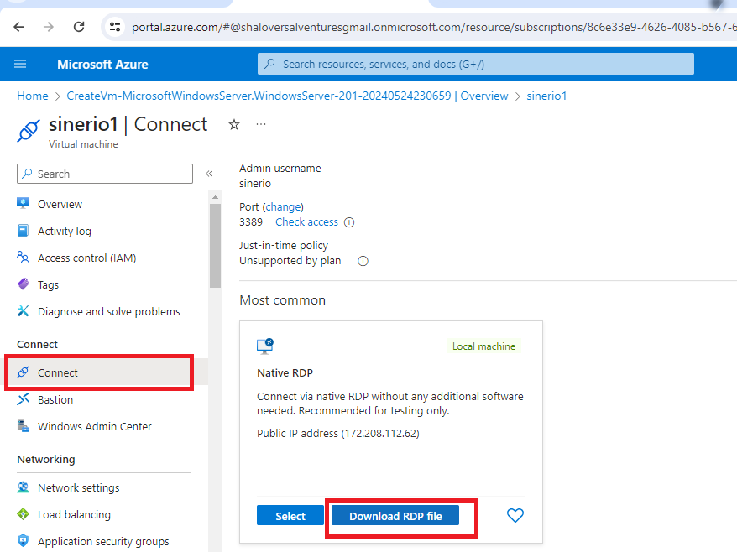This screenshot has height=552, width=737.
Task: Favorite the sinerio1 resource with the star
Action: coord(234,124)
